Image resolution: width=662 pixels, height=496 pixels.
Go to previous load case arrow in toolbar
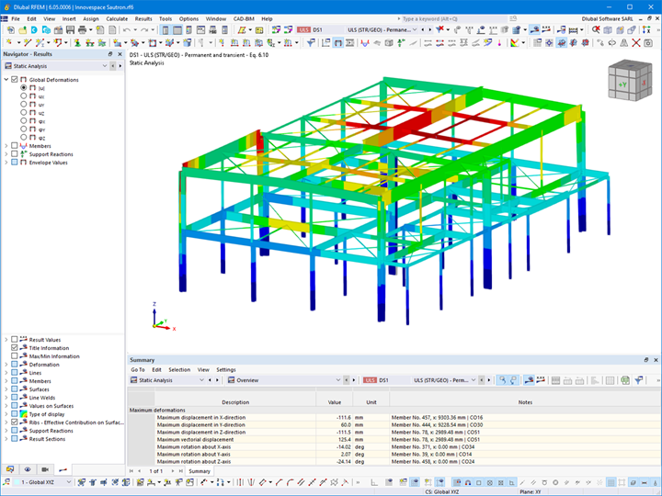423,30
